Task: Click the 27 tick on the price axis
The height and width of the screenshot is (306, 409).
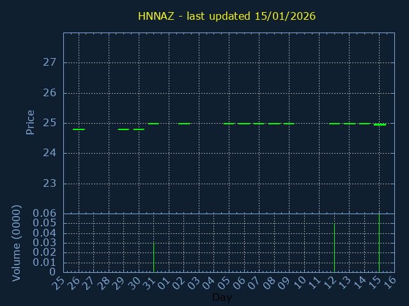Action: click(x=50, y=62)
